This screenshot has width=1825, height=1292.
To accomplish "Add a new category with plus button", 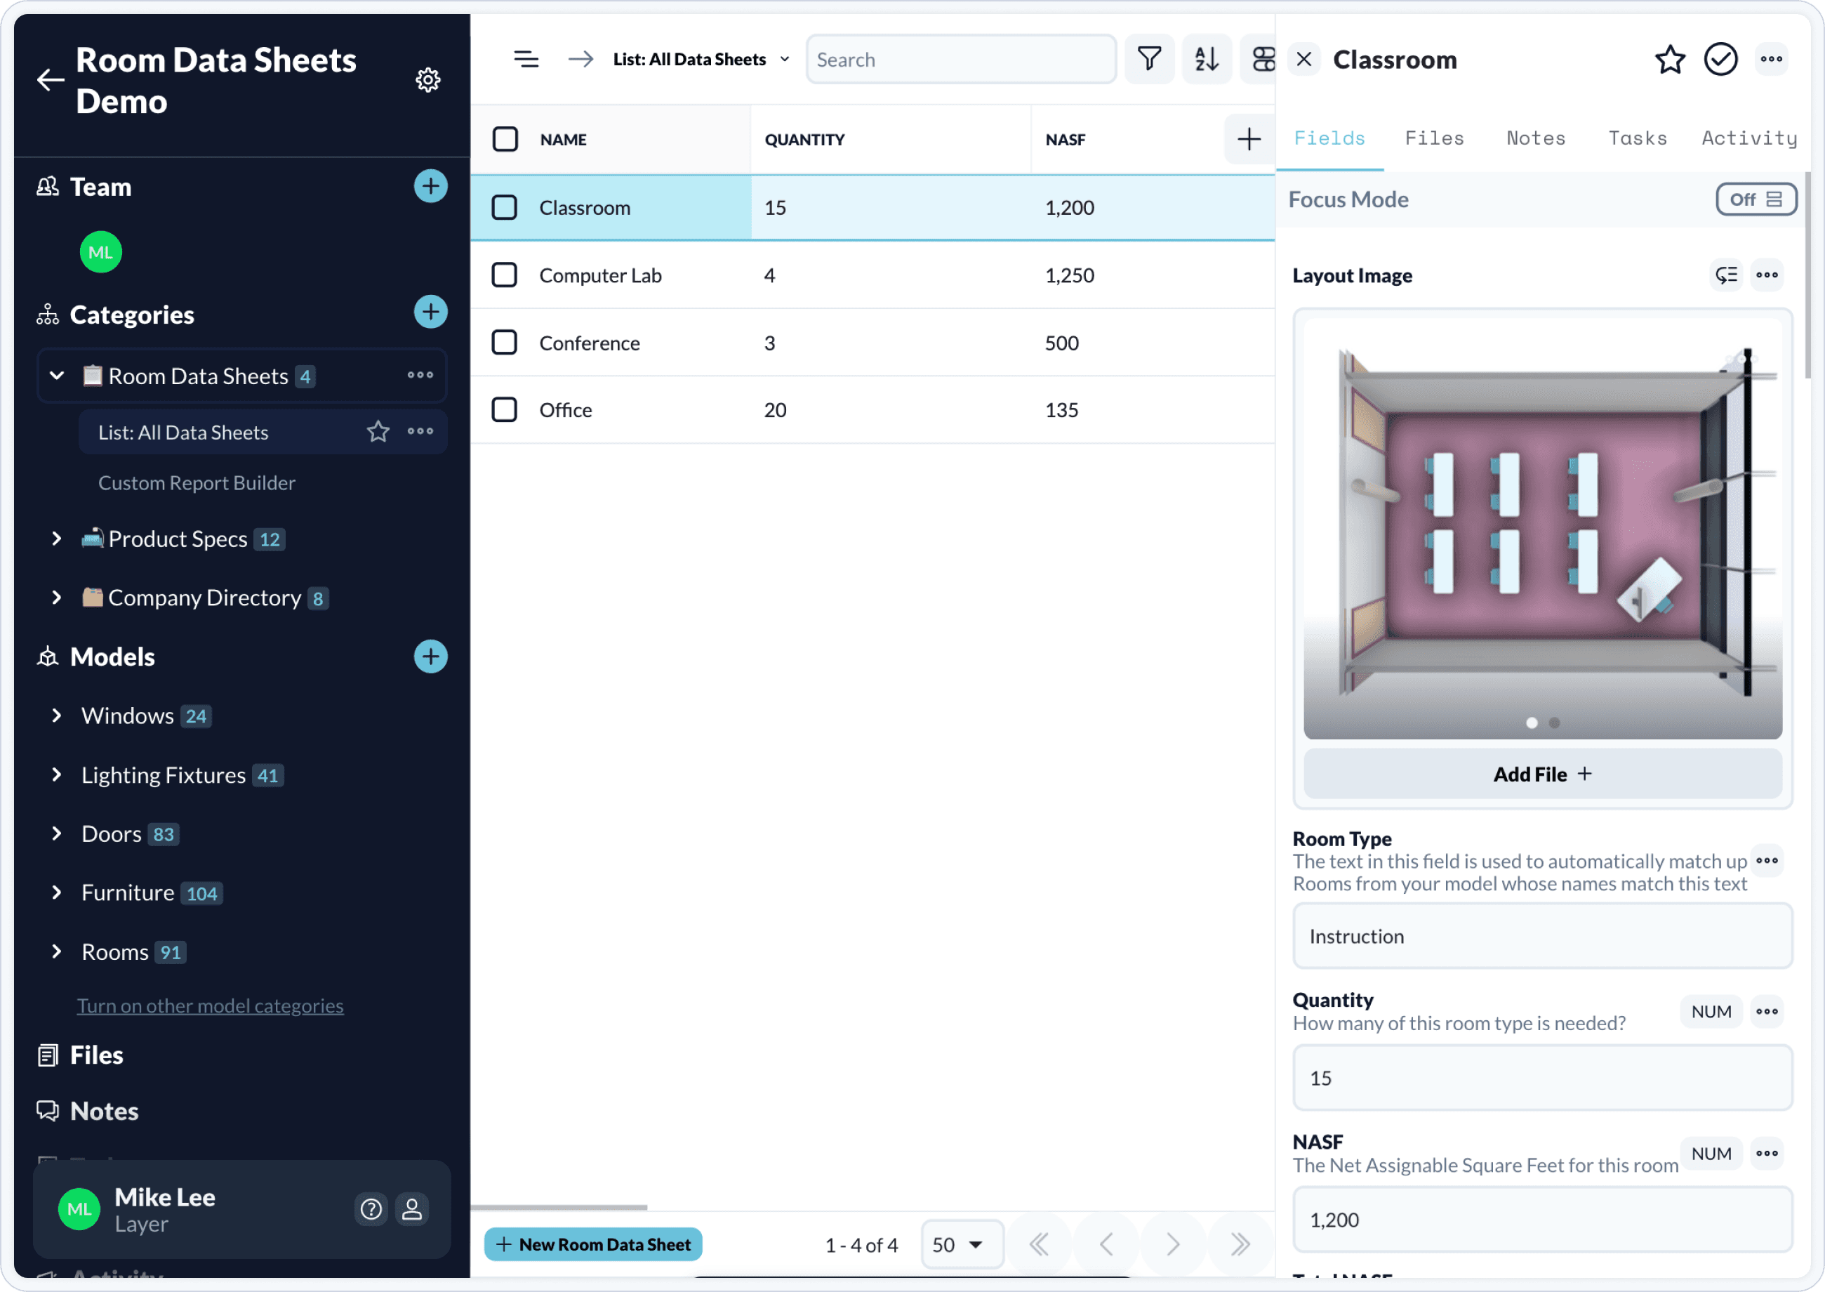I will [x=430, y=312].
